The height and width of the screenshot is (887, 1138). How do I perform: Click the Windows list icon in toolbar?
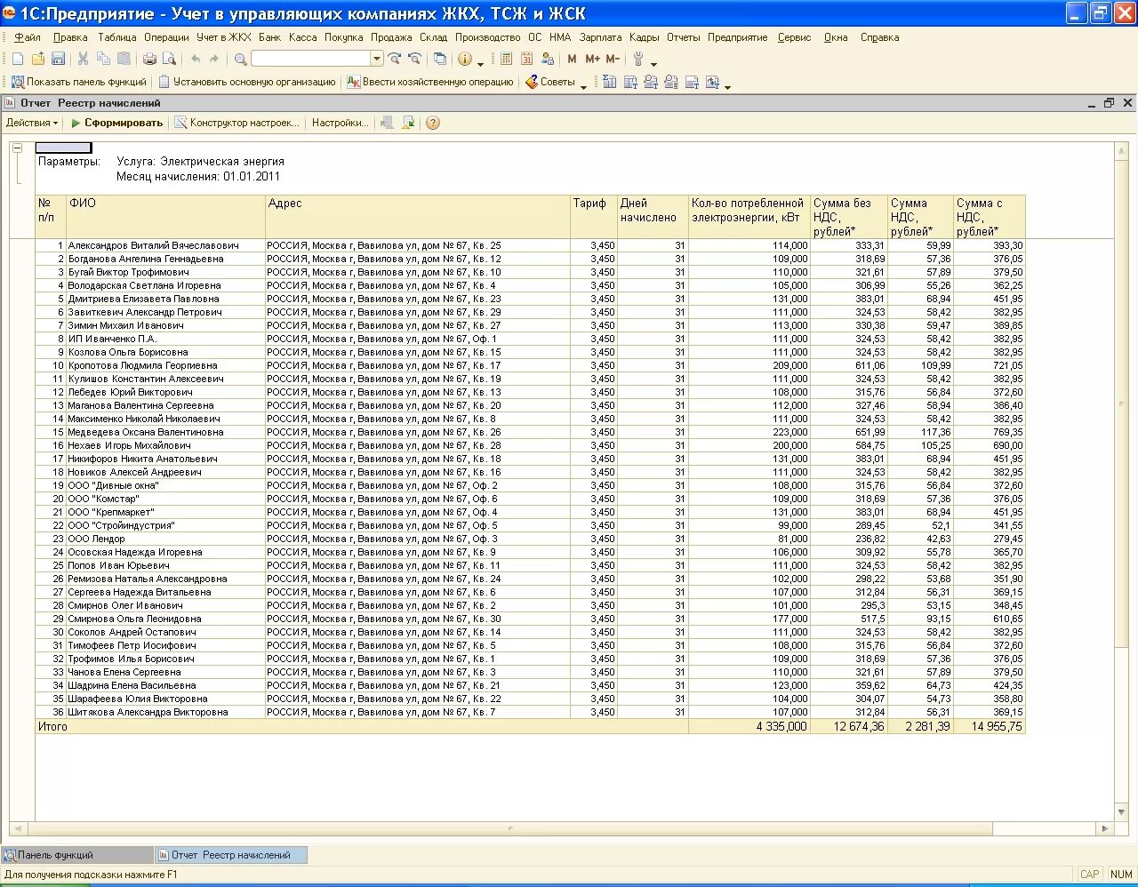(x=440, y=59)
